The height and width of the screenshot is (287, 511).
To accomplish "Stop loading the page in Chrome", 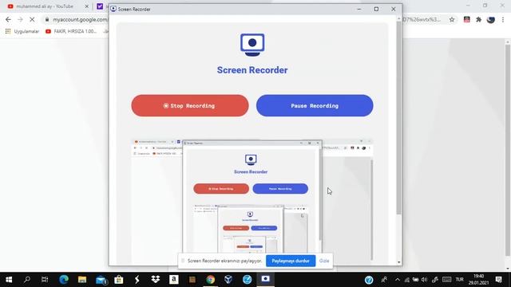I will click(32, 19).
